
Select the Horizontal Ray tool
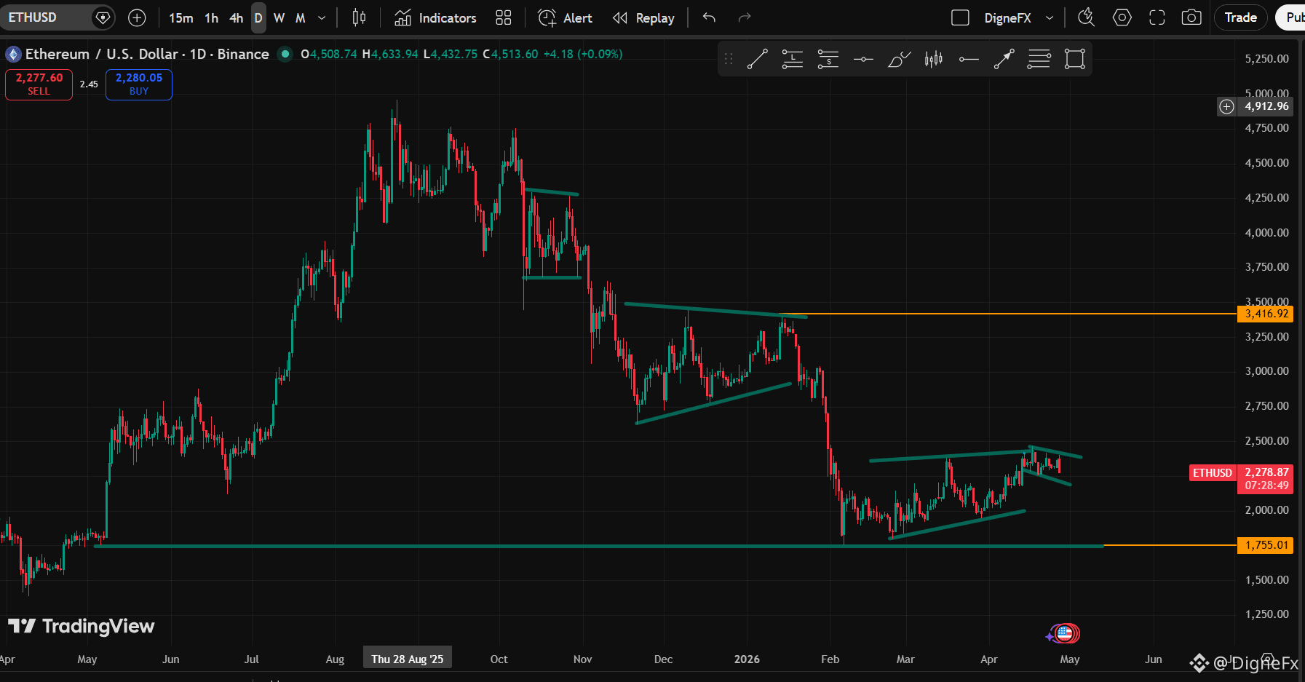click(x=969, y=59)
